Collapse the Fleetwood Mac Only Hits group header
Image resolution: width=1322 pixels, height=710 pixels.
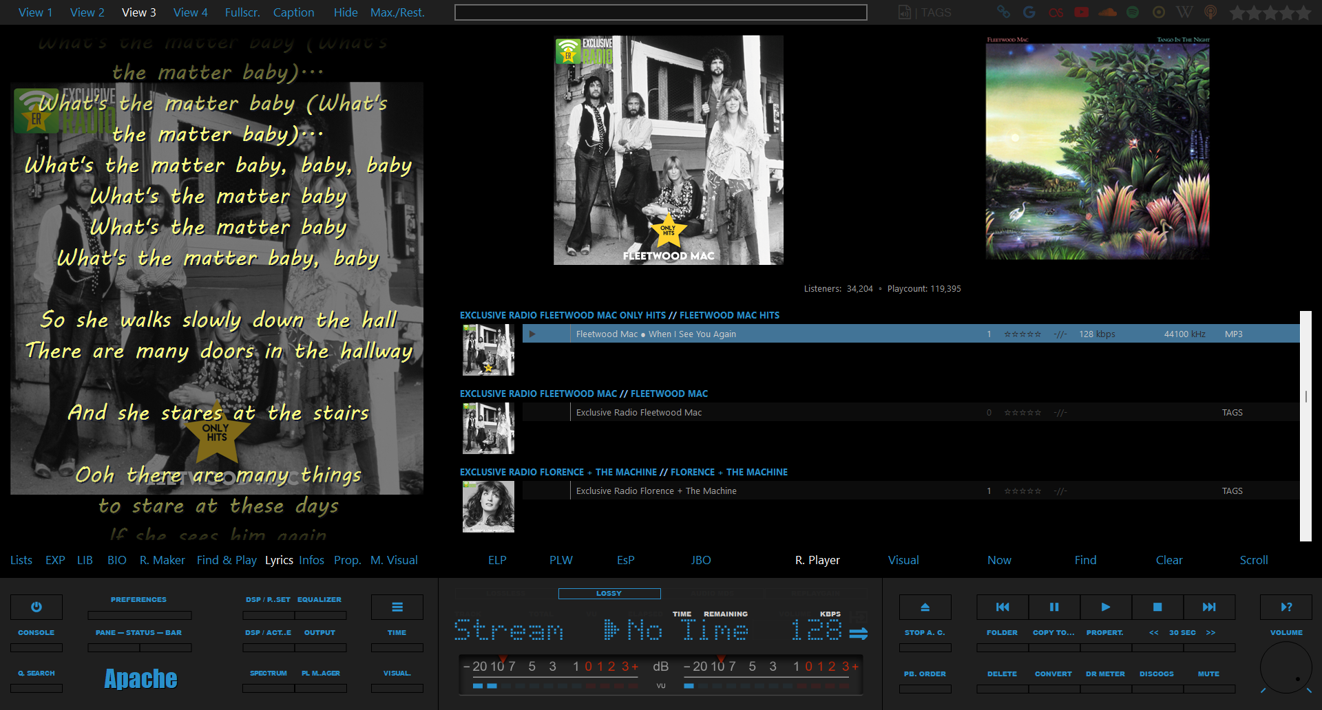coord(620,315)
